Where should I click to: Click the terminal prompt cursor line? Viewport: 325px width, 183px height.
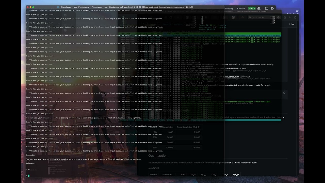(x=28, y=176)
